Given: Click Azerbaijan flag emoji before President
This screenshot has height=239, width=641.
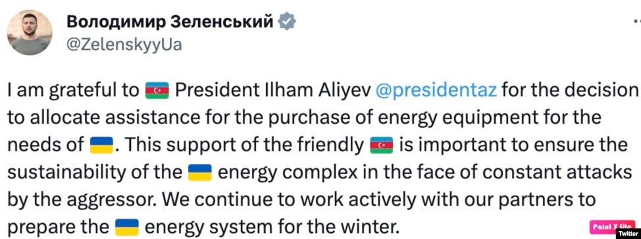Looking at the screenshot, I should pyautogui.click(x=157, y=91).
